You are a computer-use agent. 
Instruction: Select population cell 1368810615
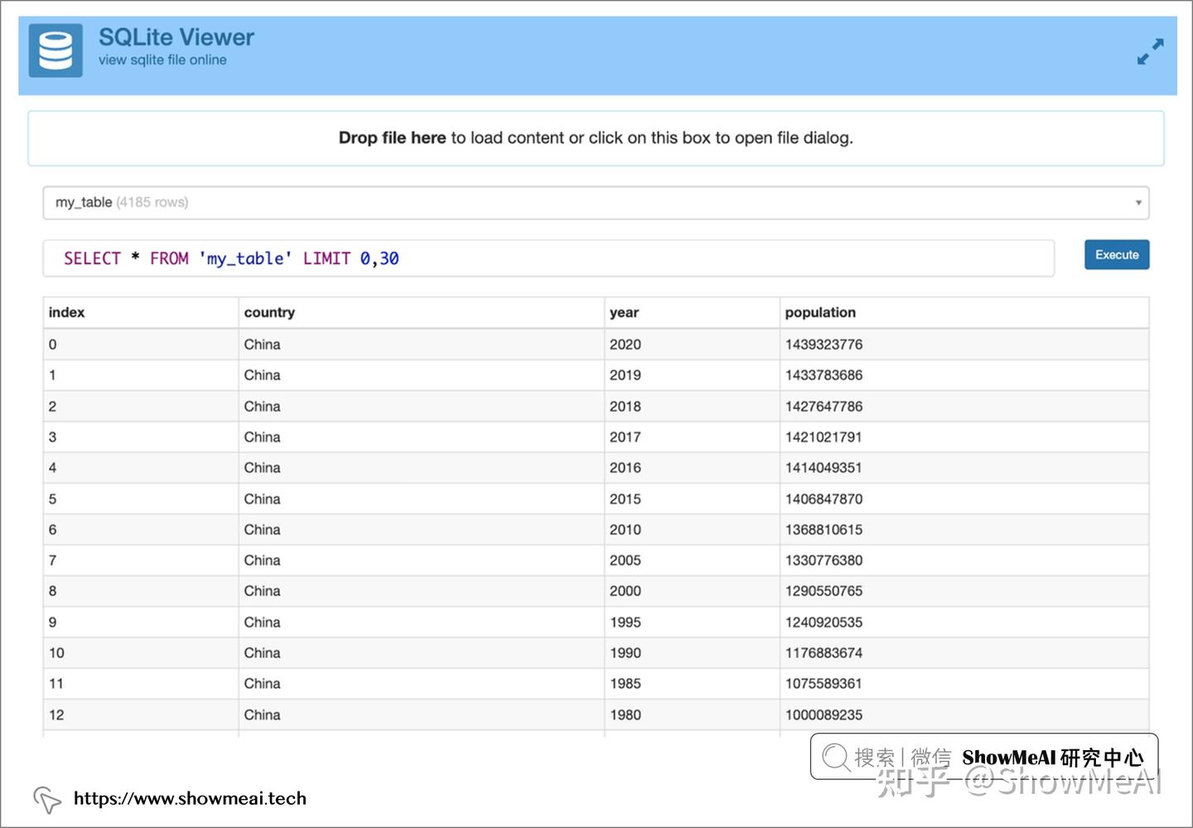pos(964,530)
